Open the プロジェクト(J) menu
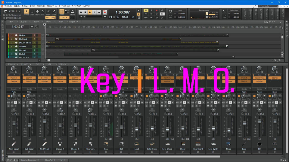The image size is (289, 162). (x=51, y=6)
